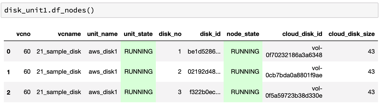Click the disk_id column header

pos(210,34)
